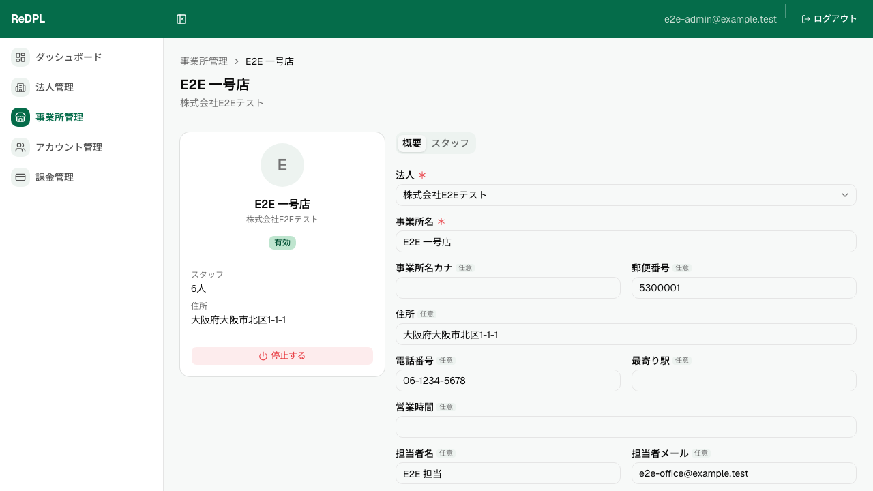Click the empty 最寄り駅 field
The height and width of the screenshot is (491, 873).
click(x=744, y=381)
